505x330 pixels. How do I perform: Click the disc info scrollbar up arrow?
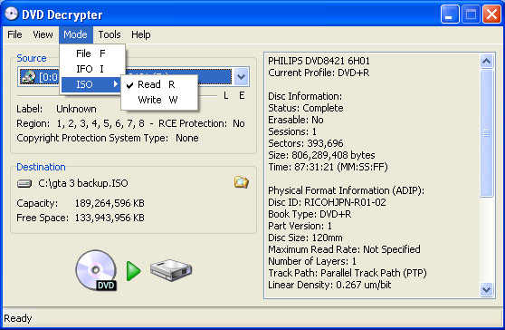click(486, 61)
